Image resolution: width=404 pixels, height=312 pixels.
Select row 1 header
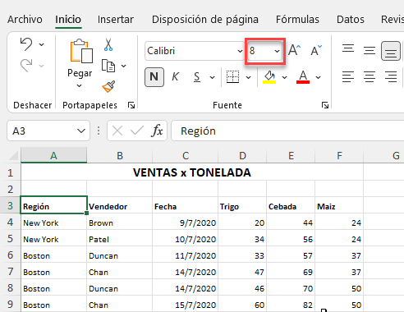click(10, 172)
